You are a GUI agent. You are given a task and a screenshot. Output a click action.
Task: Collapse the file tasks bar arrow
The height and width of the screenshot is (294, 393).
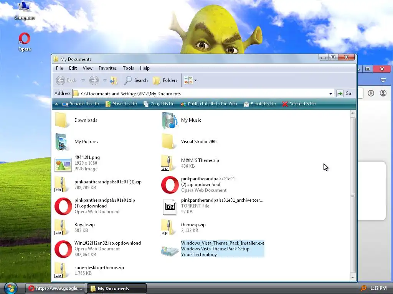tap(57, 104)
